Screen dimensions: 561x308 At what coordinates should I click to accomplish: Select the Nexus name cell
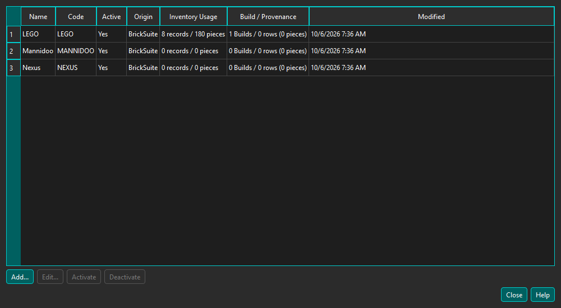click(x=38, y=68)
